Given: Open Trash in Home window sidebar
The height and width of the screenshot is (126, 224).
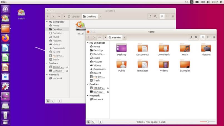Looking at the screenshot, I should (95, 80).
